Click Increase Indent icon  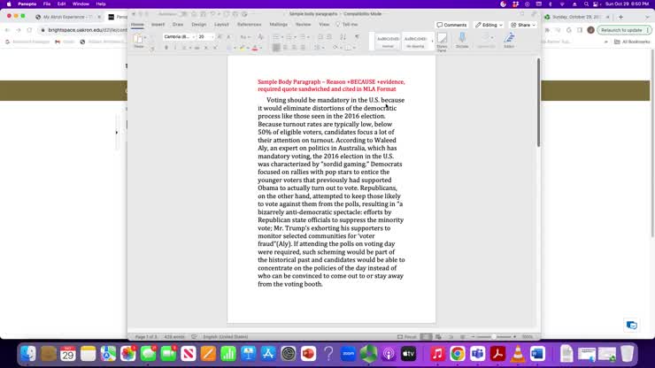click(329, 37)
